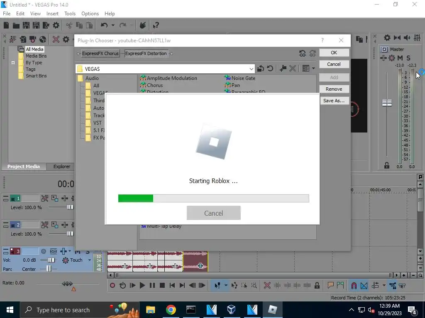The height and width of the screenshot is (318, 425).
Task: Click the track 3 name input field
Action: 30,251
